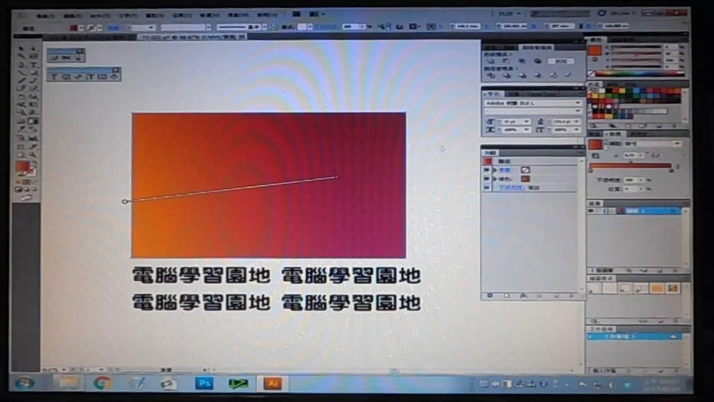Toggle visibility of Fill row in Appearance panel

click(x=487, y=179)
